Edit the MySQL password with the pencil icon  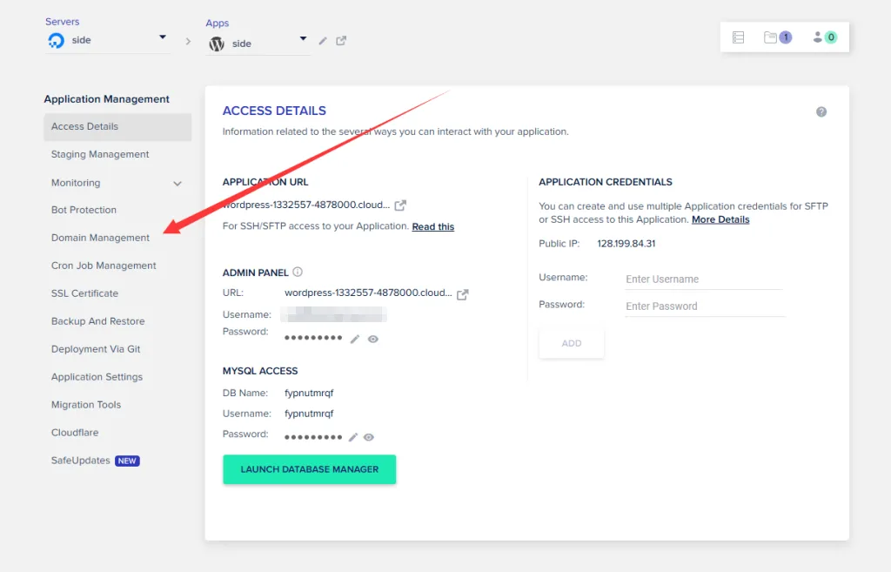pos(353,437)
